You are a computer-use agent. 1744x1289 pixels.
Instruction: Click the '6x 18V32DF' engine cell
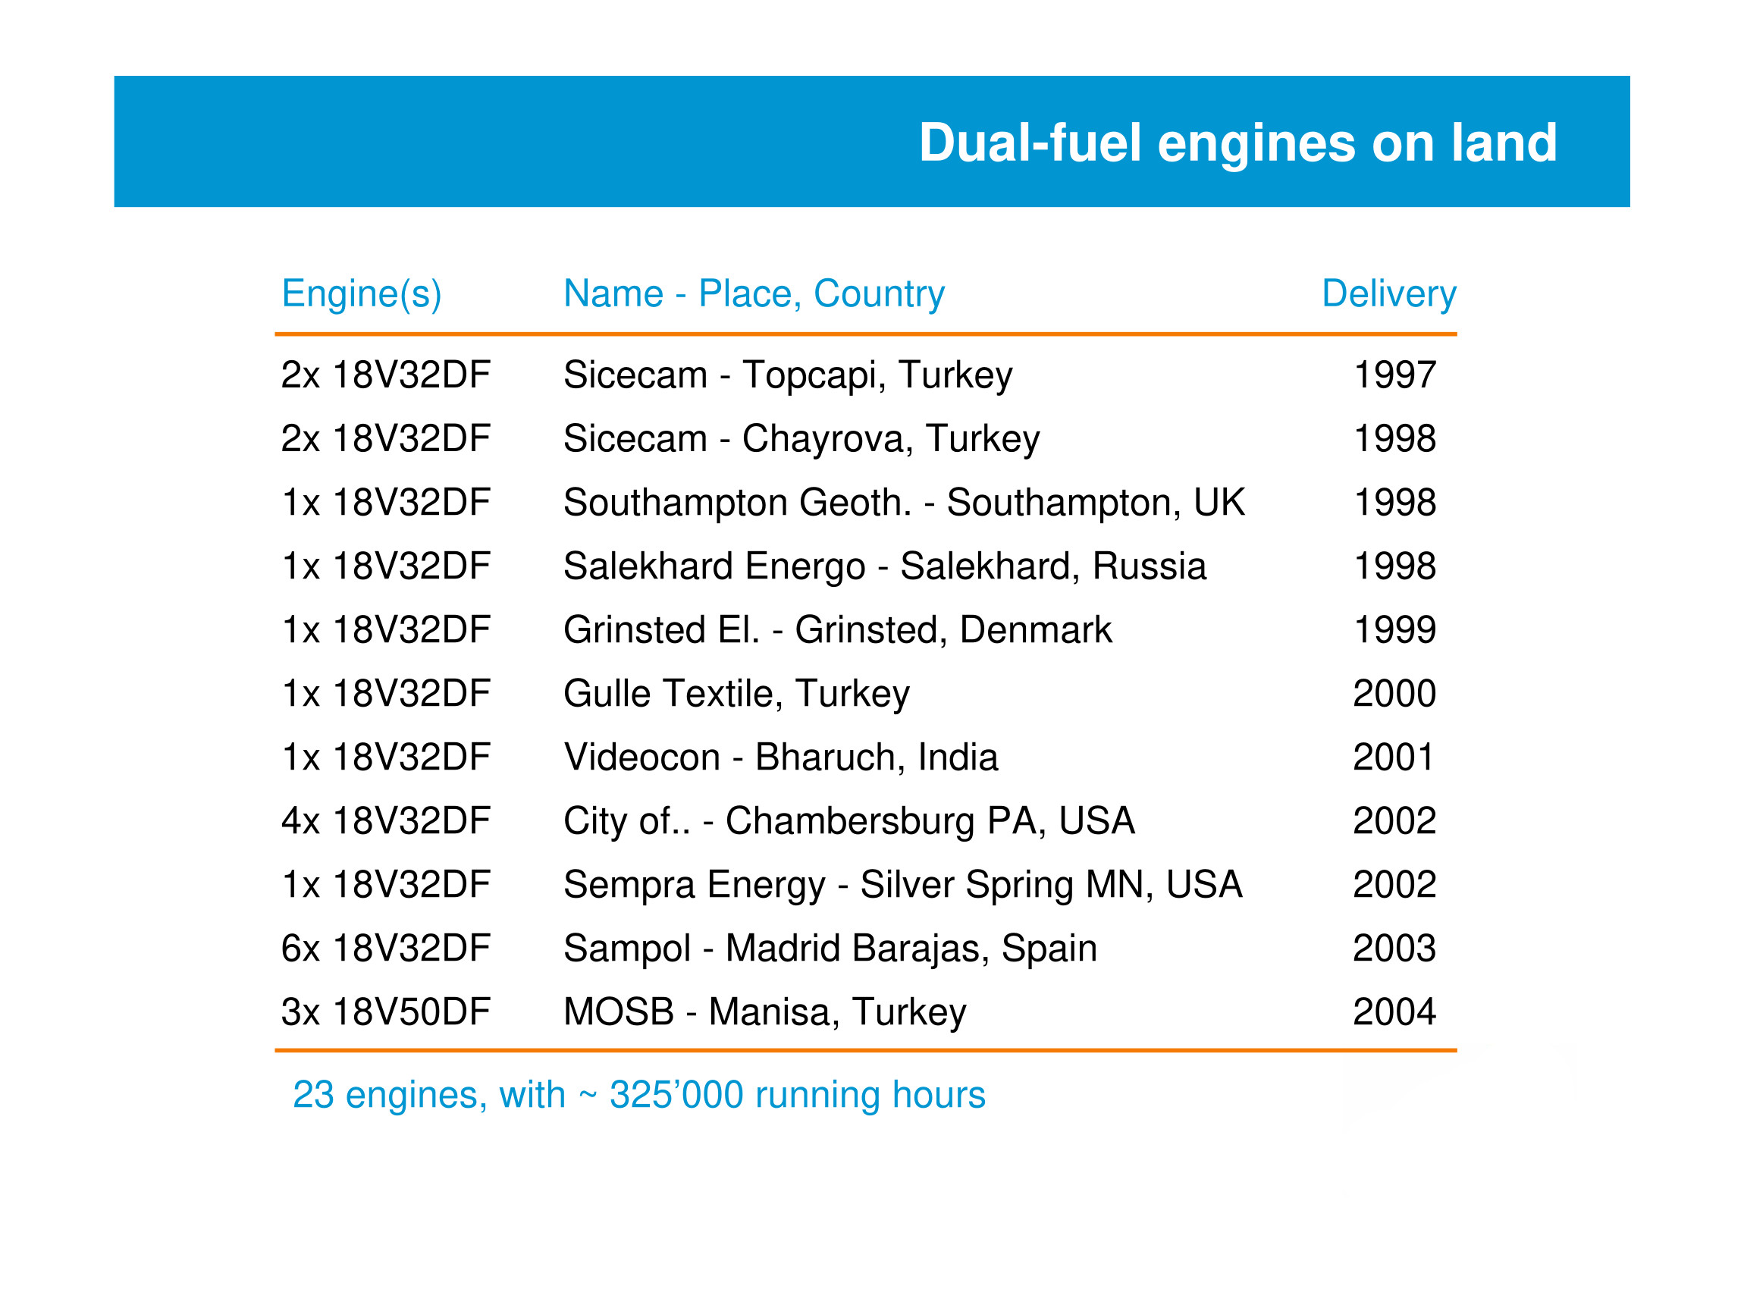coord(385,948)
